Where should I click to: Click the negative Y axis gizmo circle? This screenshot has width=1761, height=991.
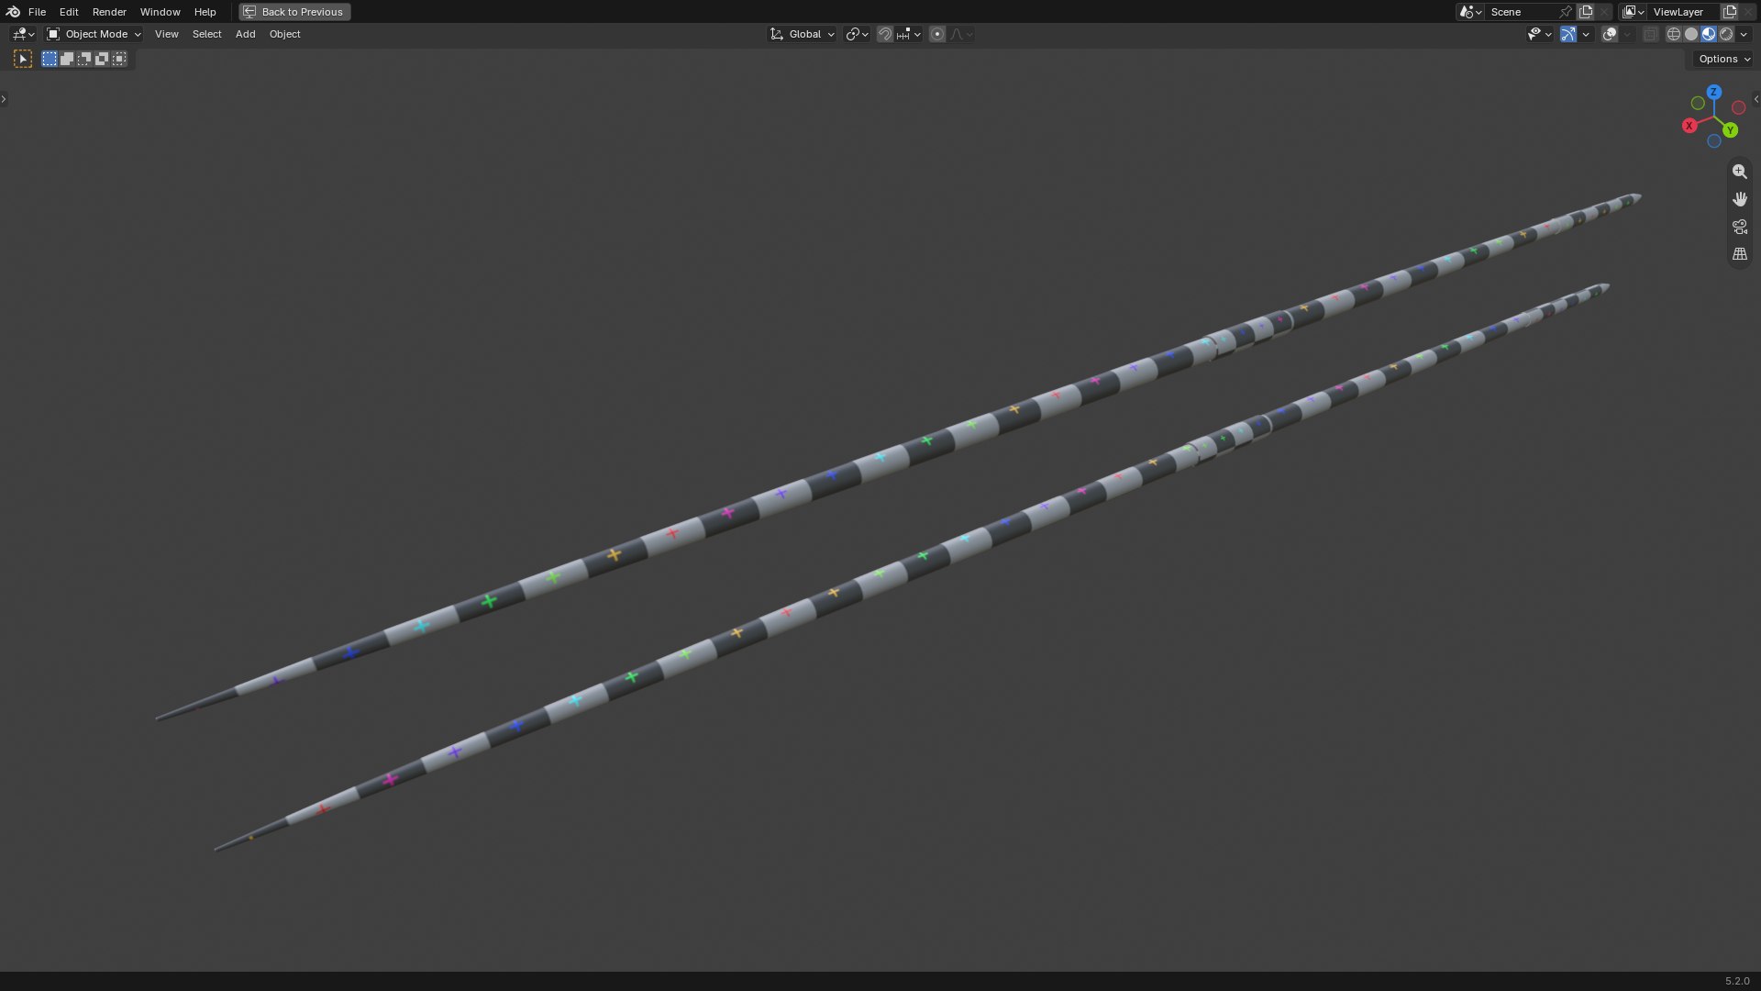[x=1698, y=104]
